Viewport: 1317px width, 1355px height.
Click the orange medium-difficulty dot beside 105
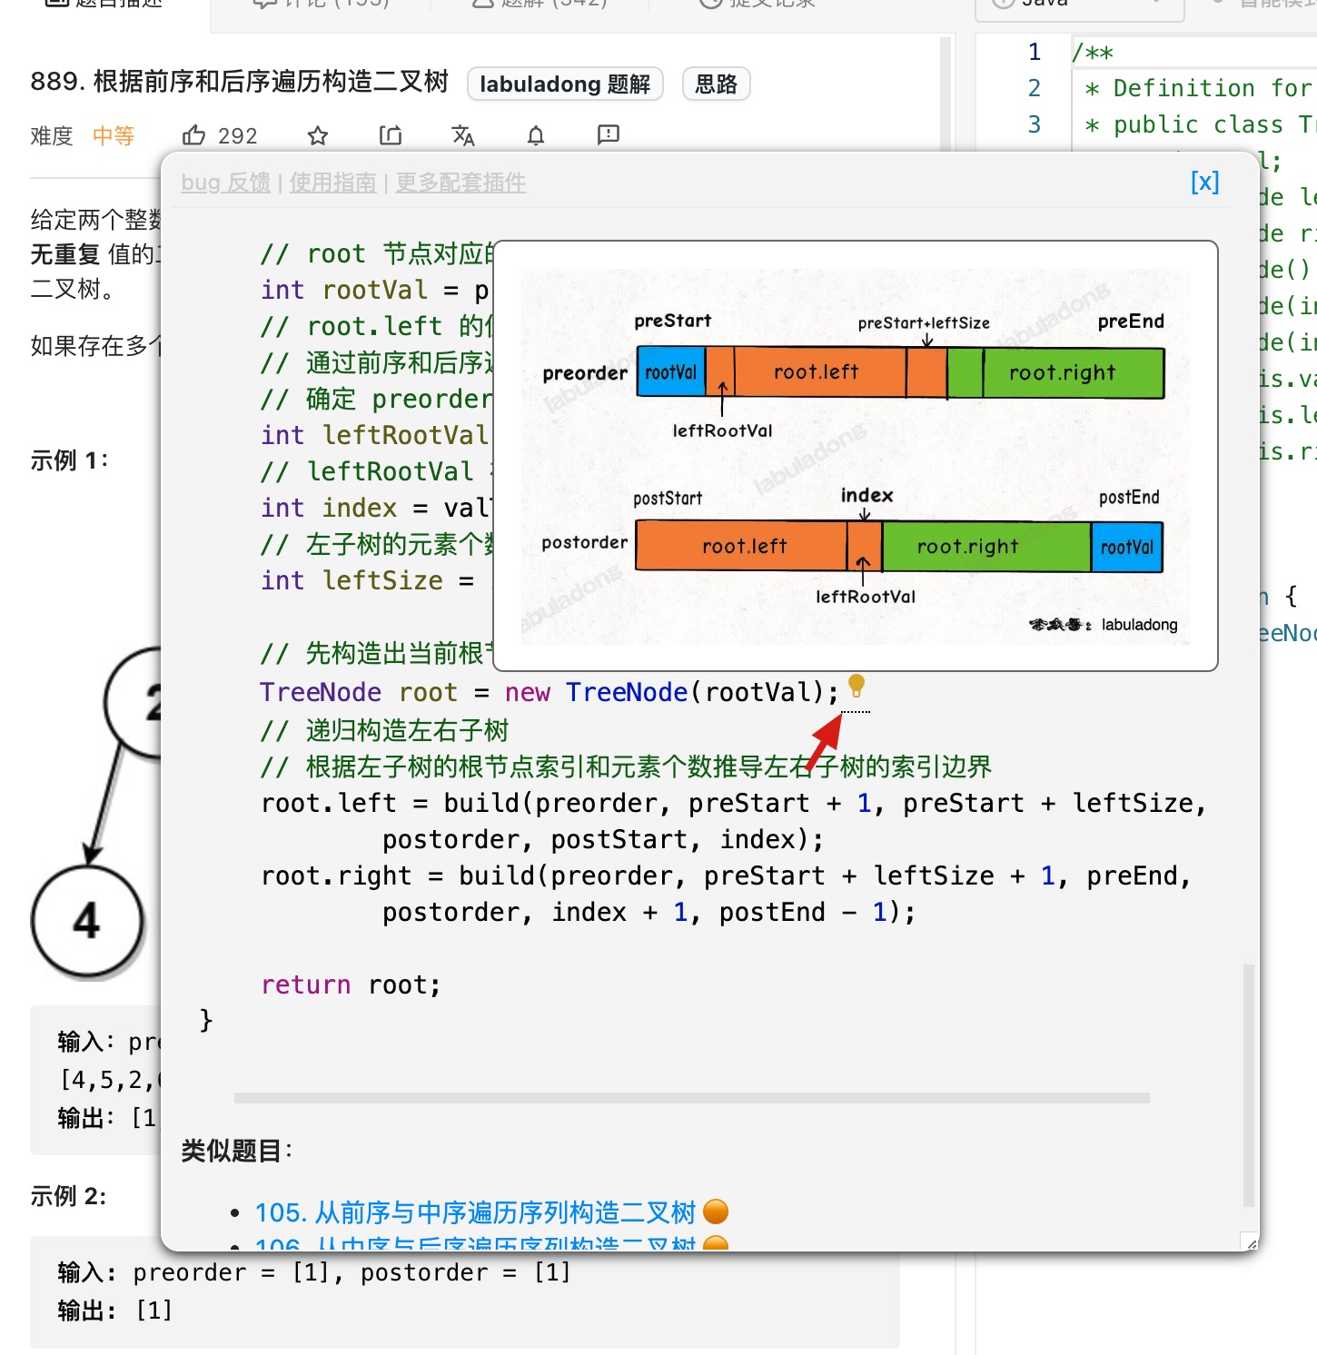tap(716, 1212)
